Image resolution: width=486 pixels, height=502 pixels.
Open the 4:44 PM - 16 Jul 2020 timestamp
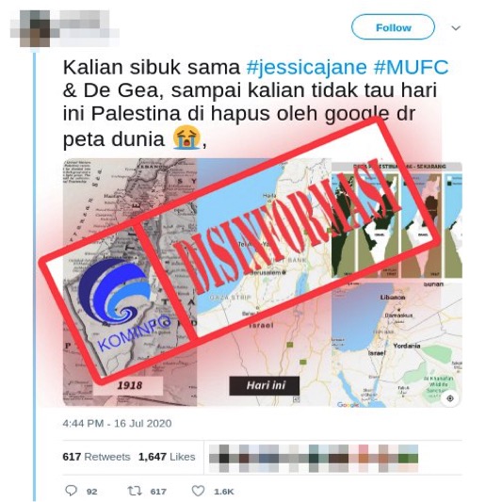[x=117, y=423]
